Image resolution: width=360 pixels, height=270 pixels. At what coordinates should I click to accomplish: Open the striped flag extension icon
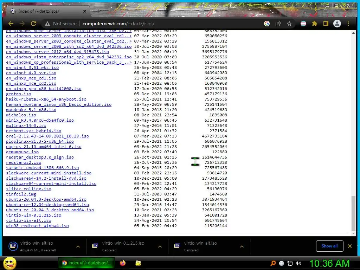[303, 24]
